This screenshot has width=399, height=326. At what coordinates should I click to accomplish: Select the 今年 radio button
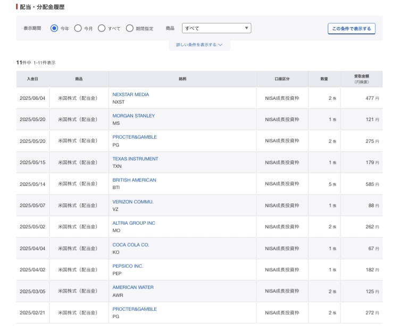tap(54, 28)
